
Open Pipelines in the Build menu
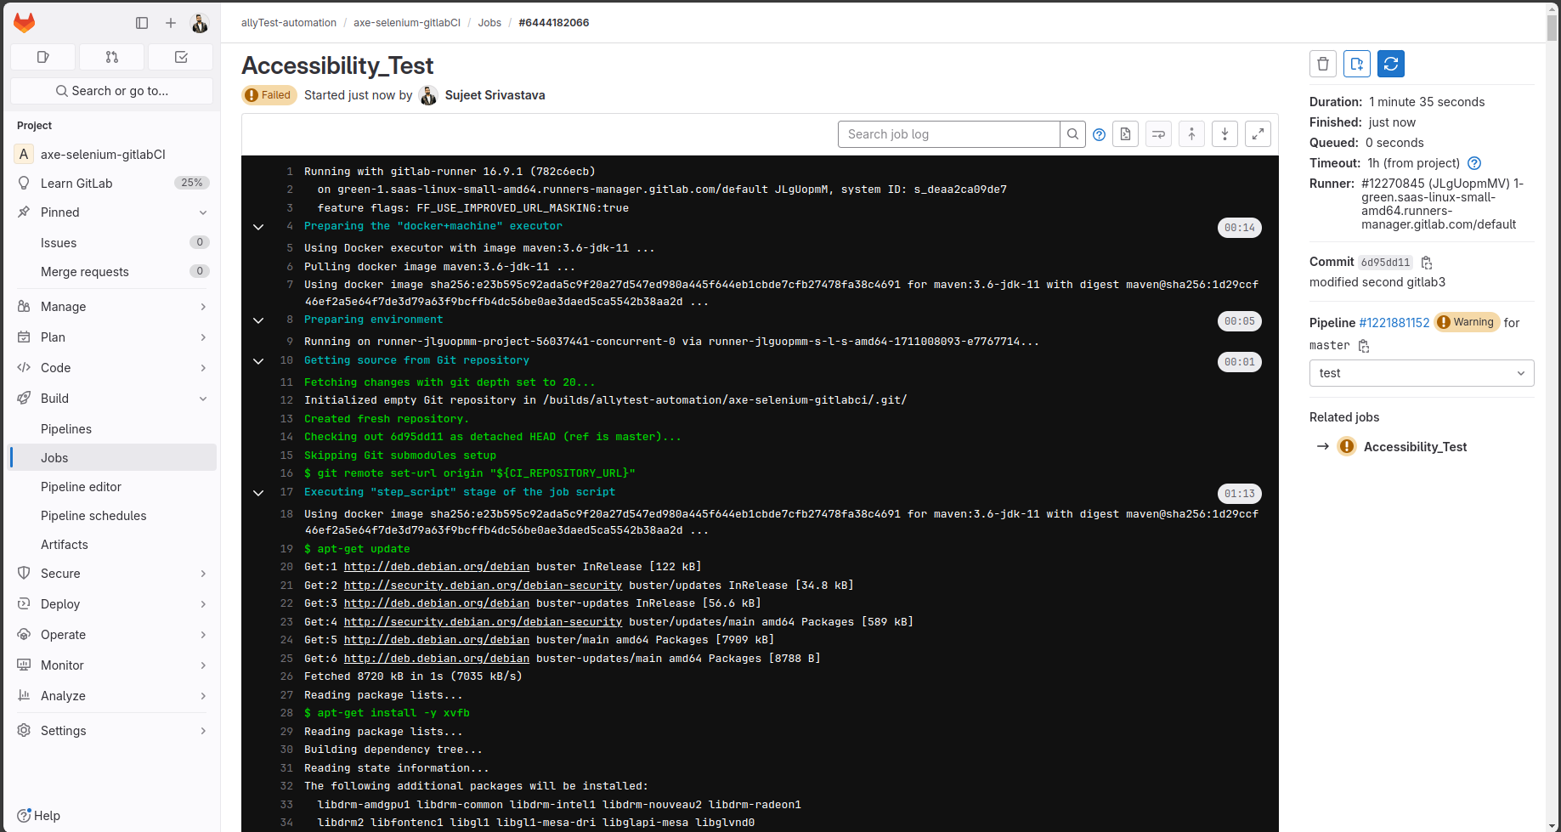point(66,429)
